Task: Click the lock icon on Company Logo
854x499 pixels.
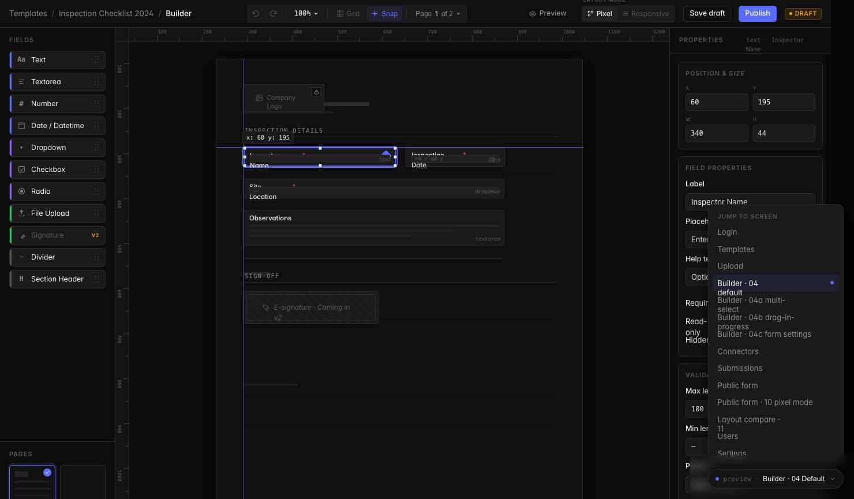Action: coord(316,92)
